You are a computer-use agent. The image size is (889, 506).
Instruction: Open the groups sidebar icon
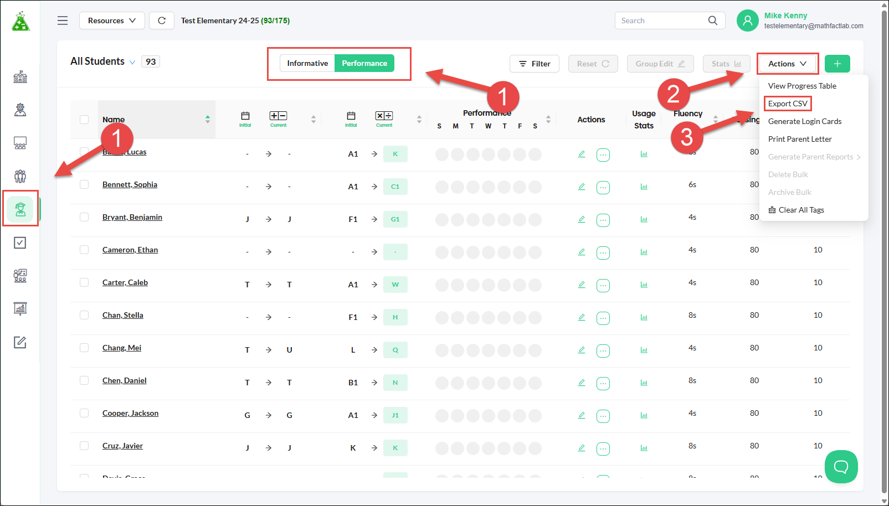pos(20,177)
